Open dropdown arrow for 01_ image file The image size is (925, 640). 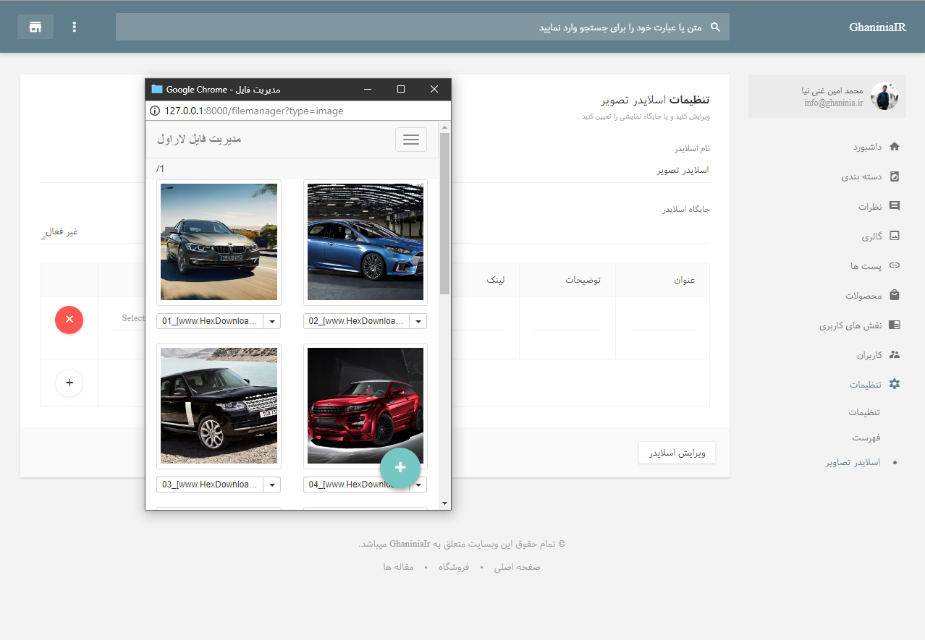[272, 321]
